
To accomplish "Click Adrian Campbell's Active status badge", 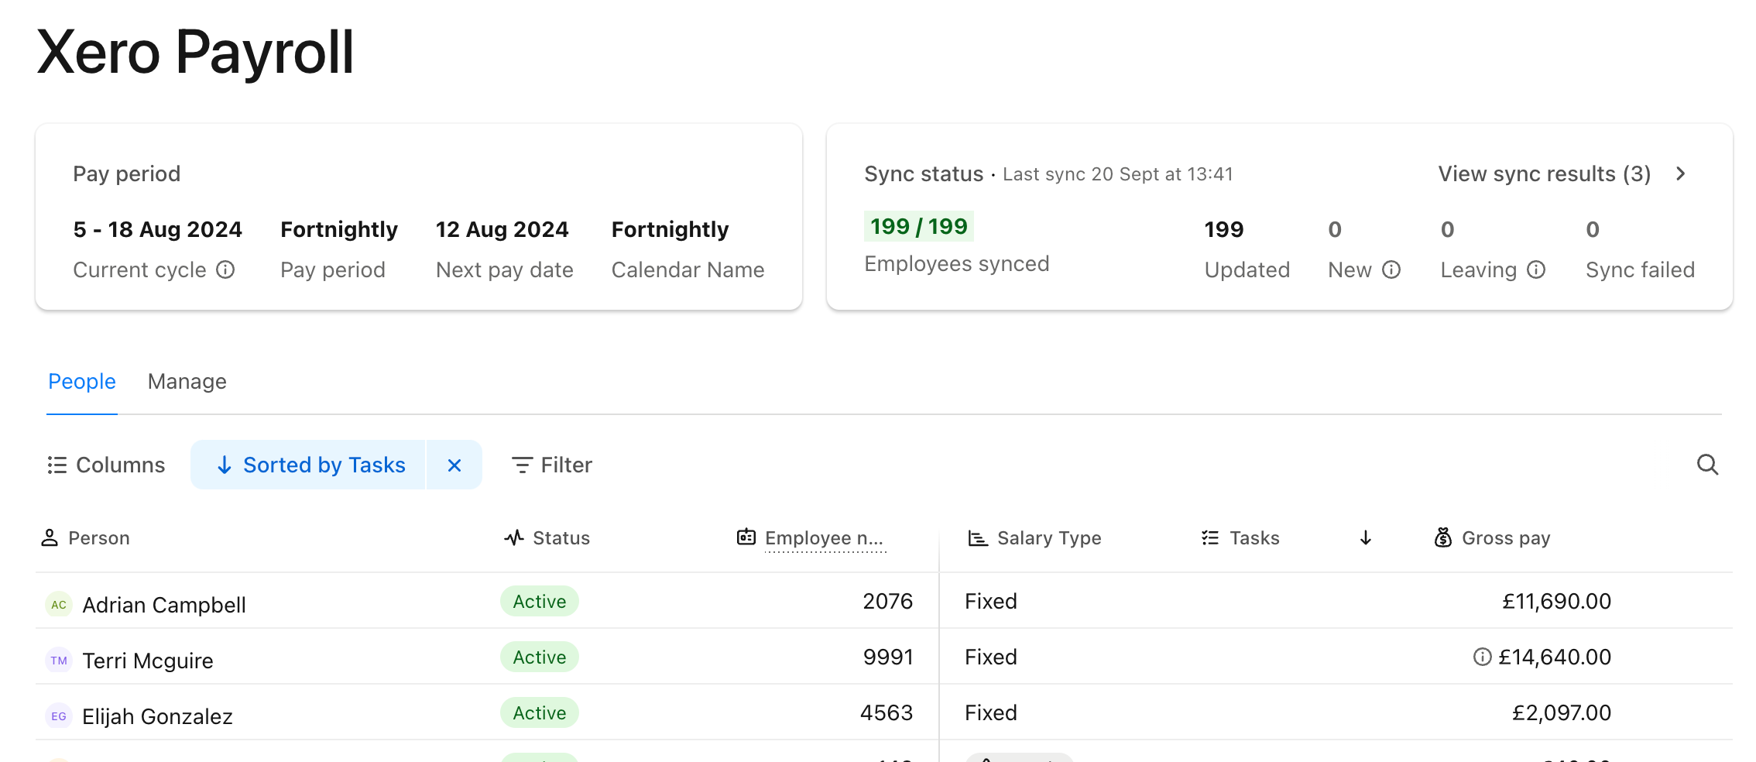I will [x=540, y=601].
